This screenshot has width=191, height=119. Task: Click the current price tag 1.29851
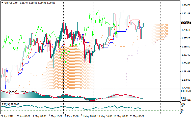pos(186,23)
